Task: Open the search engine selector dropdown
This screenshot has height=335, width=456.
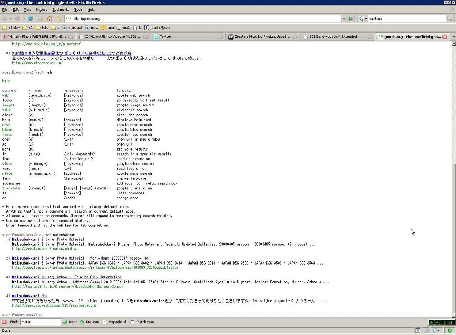Action: pos(363,19)
